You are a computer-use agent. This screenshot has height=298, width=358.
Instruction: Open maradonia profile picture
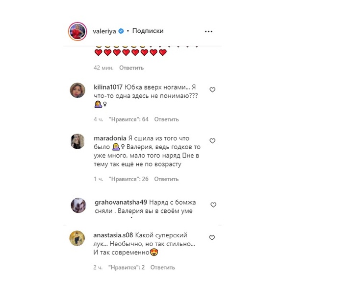[x=79, y=141]
